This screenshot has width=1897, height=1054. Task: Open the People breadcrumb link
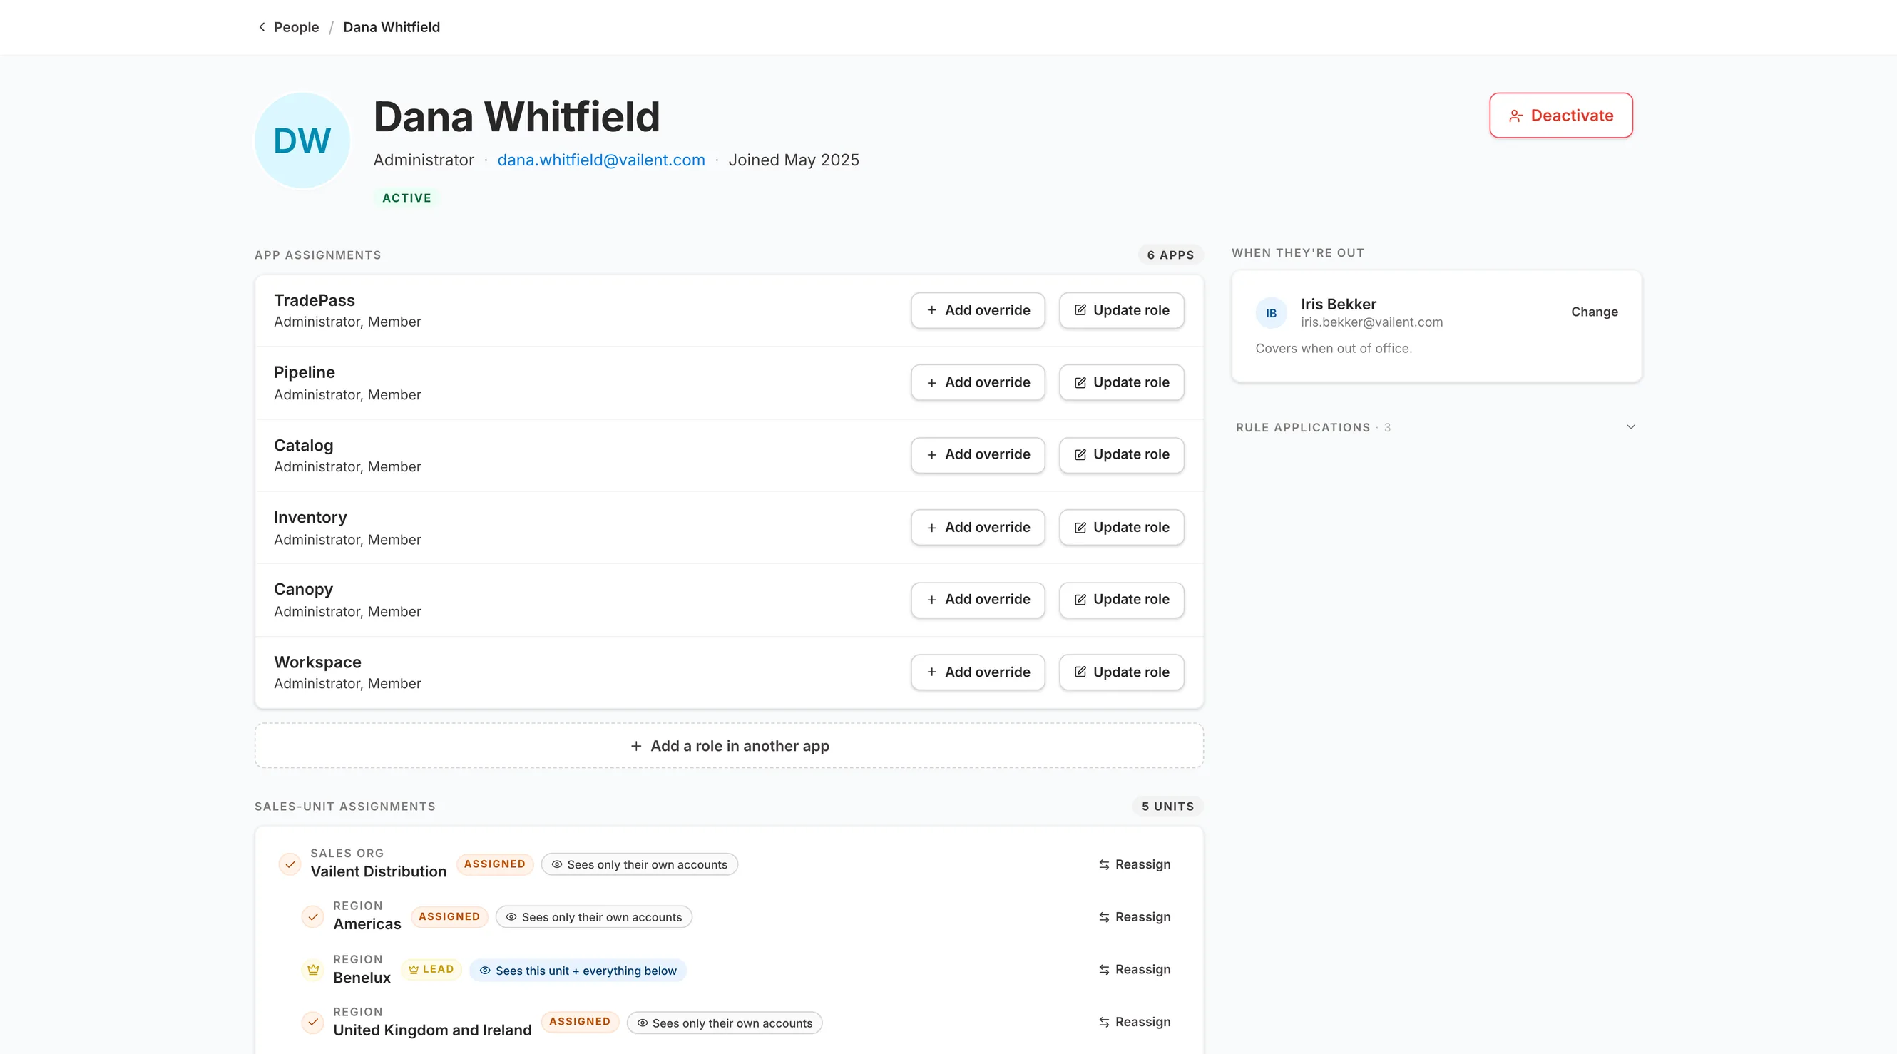click(296, 27)
